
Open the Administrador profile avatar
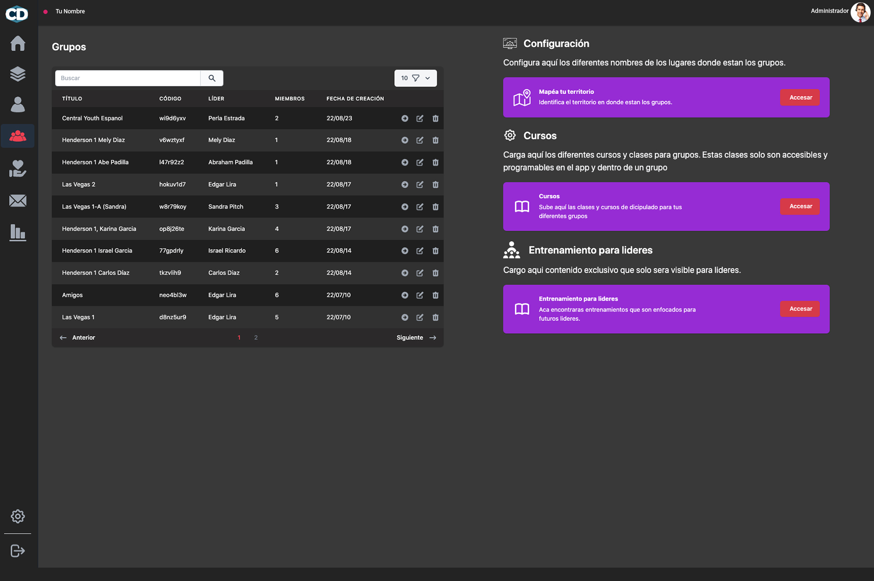click(x=860, y=12)
